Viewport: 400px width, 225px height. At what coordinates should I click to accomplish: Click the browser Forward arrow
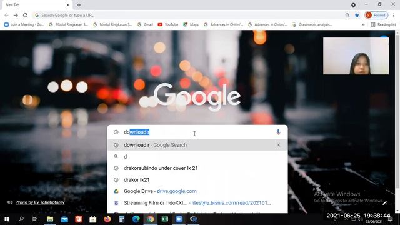tap(16, 15)
